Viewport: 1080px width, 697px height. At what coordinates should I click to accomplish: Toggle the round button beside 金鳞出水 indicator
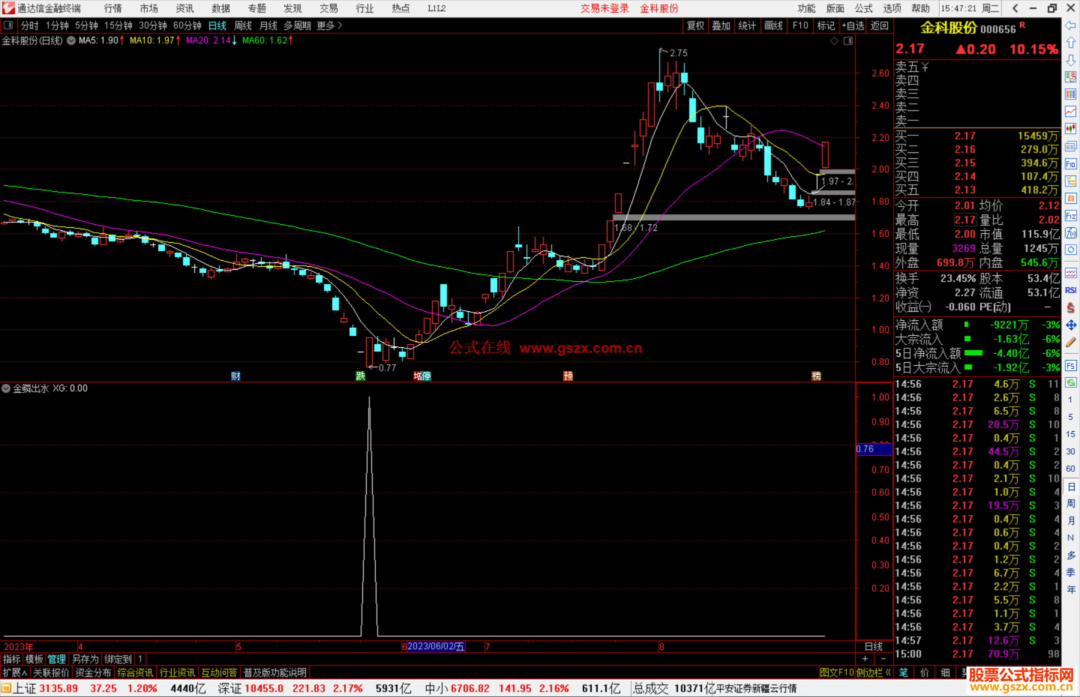pyautogui.click(x=6, y=388)
